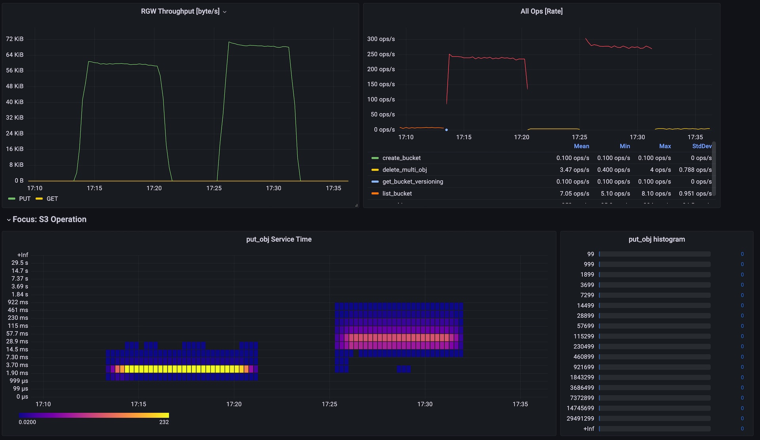
Task: Click the list_bucket orange color line icon
Action: (x=375, y=194)
